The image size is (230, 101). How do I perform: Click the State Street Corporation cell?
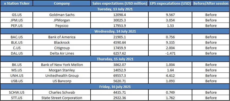[62, 98]
